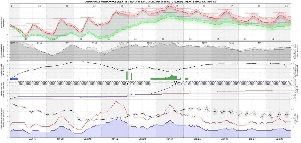Click the '8.7' daily maximum above the temperature peak
301x143 pixels.
(177, 6)
